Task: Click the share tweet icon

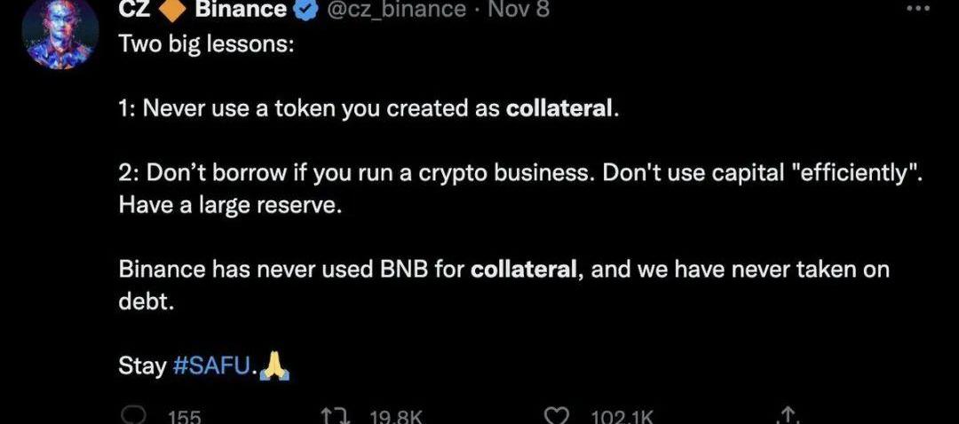Action: (x=786, y=415)
